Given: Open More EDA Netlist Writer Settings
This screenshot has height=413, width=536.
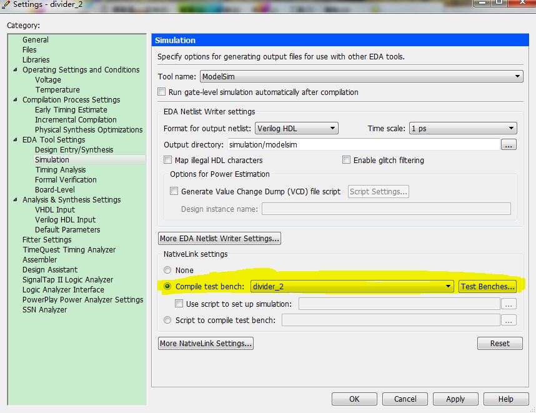Looking at the screenshot, I should click(x=219, y=238).
